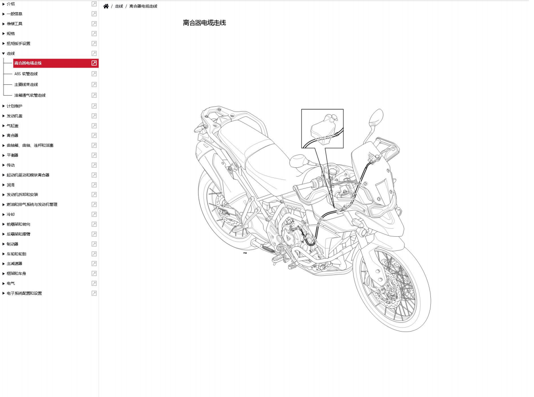Open the arrow icon next to 润滑

pos(94,185)
